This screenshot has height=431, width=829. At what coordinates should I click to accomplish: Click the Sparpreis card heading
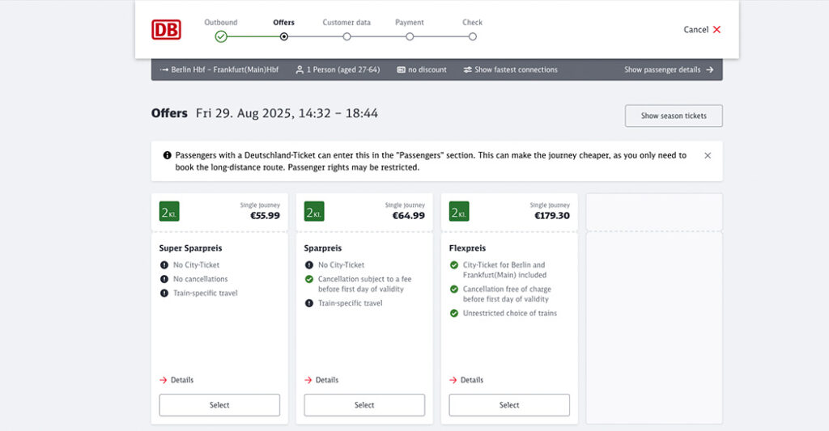(323, 248)
